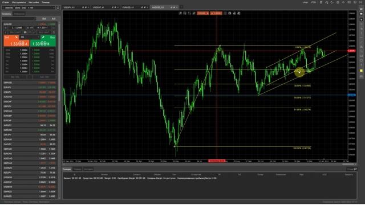Click the red current price label on axis
This screenshot has width=365, height=205.
pos(351,51)
